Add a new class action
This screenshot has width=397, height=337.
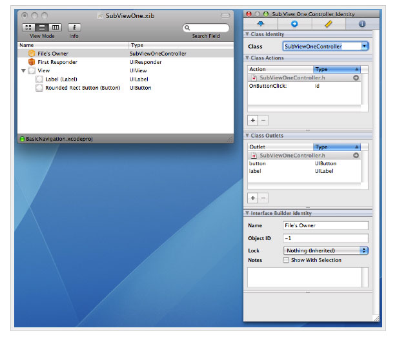pyautogui.click(x=252, y=120)
